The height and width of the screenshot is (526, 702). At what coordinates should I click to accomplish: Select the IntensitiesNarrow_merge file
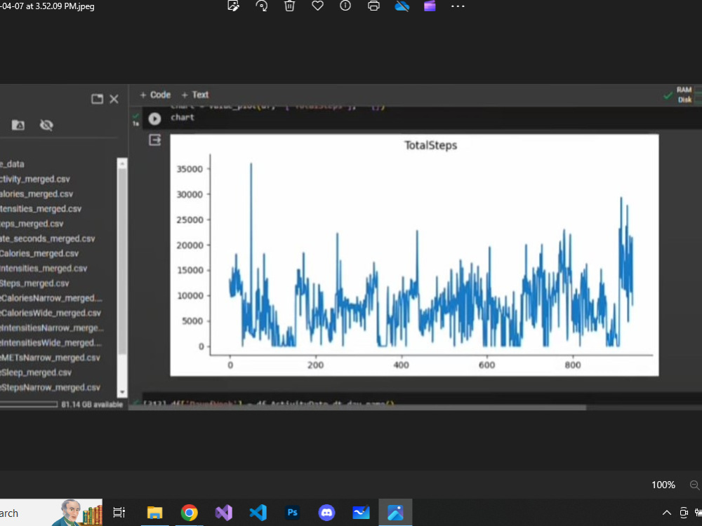[x=51, y=328]
